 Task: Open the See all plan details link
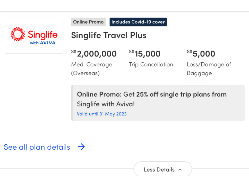tap(37, 147)
